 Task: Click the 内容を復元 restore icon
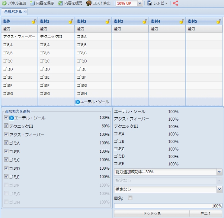coord(61,3)
